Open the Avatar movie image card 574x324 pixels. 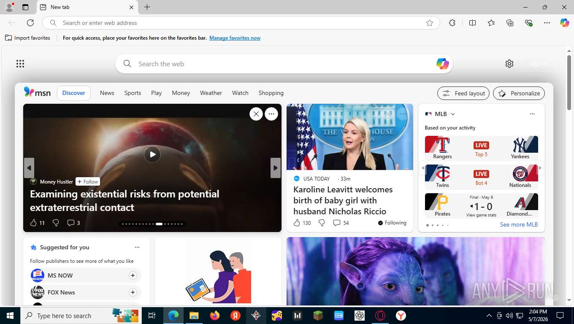pyautogui.click(x=416, y=271)
